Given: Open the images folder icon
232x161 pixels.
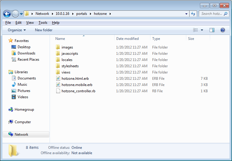Looking at the screenshot, I should click(58, 47).
